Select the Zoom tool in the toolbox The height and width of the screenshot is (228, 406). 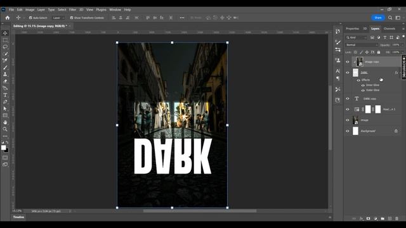pos(5,129)
